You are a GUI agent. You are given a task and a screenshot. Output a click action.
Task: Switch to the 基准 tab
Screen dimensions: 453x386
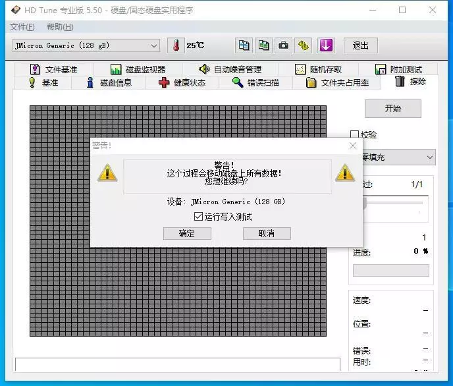pyautogui.click(x=43, y=83)
